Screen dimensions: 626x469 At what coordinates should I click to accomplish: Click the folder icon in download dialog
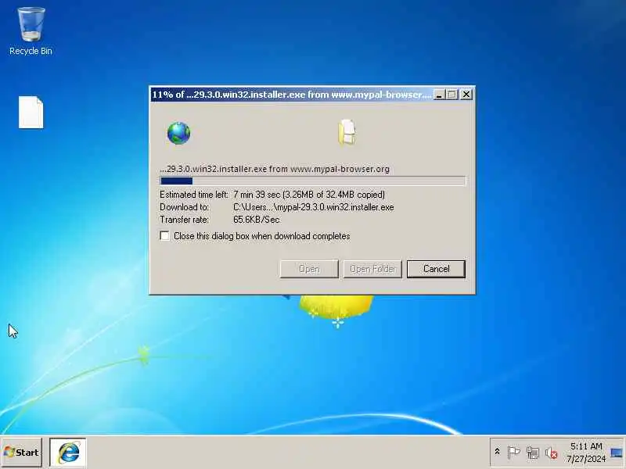tap(347, 132)
